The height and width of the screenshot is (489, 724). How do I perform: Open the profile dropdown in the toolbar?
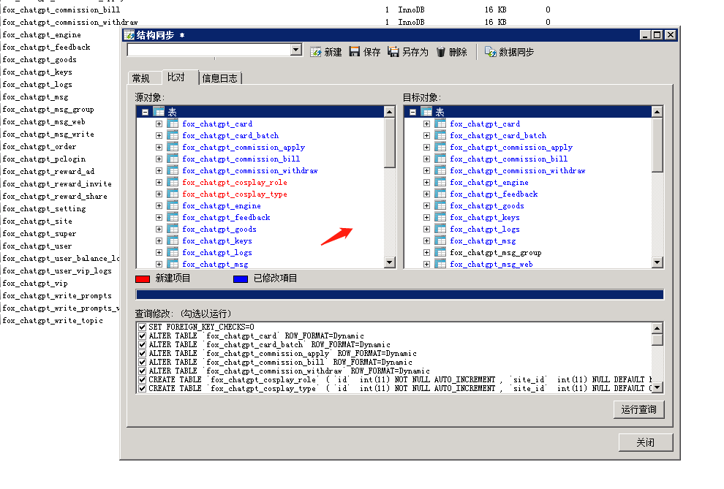295,50
